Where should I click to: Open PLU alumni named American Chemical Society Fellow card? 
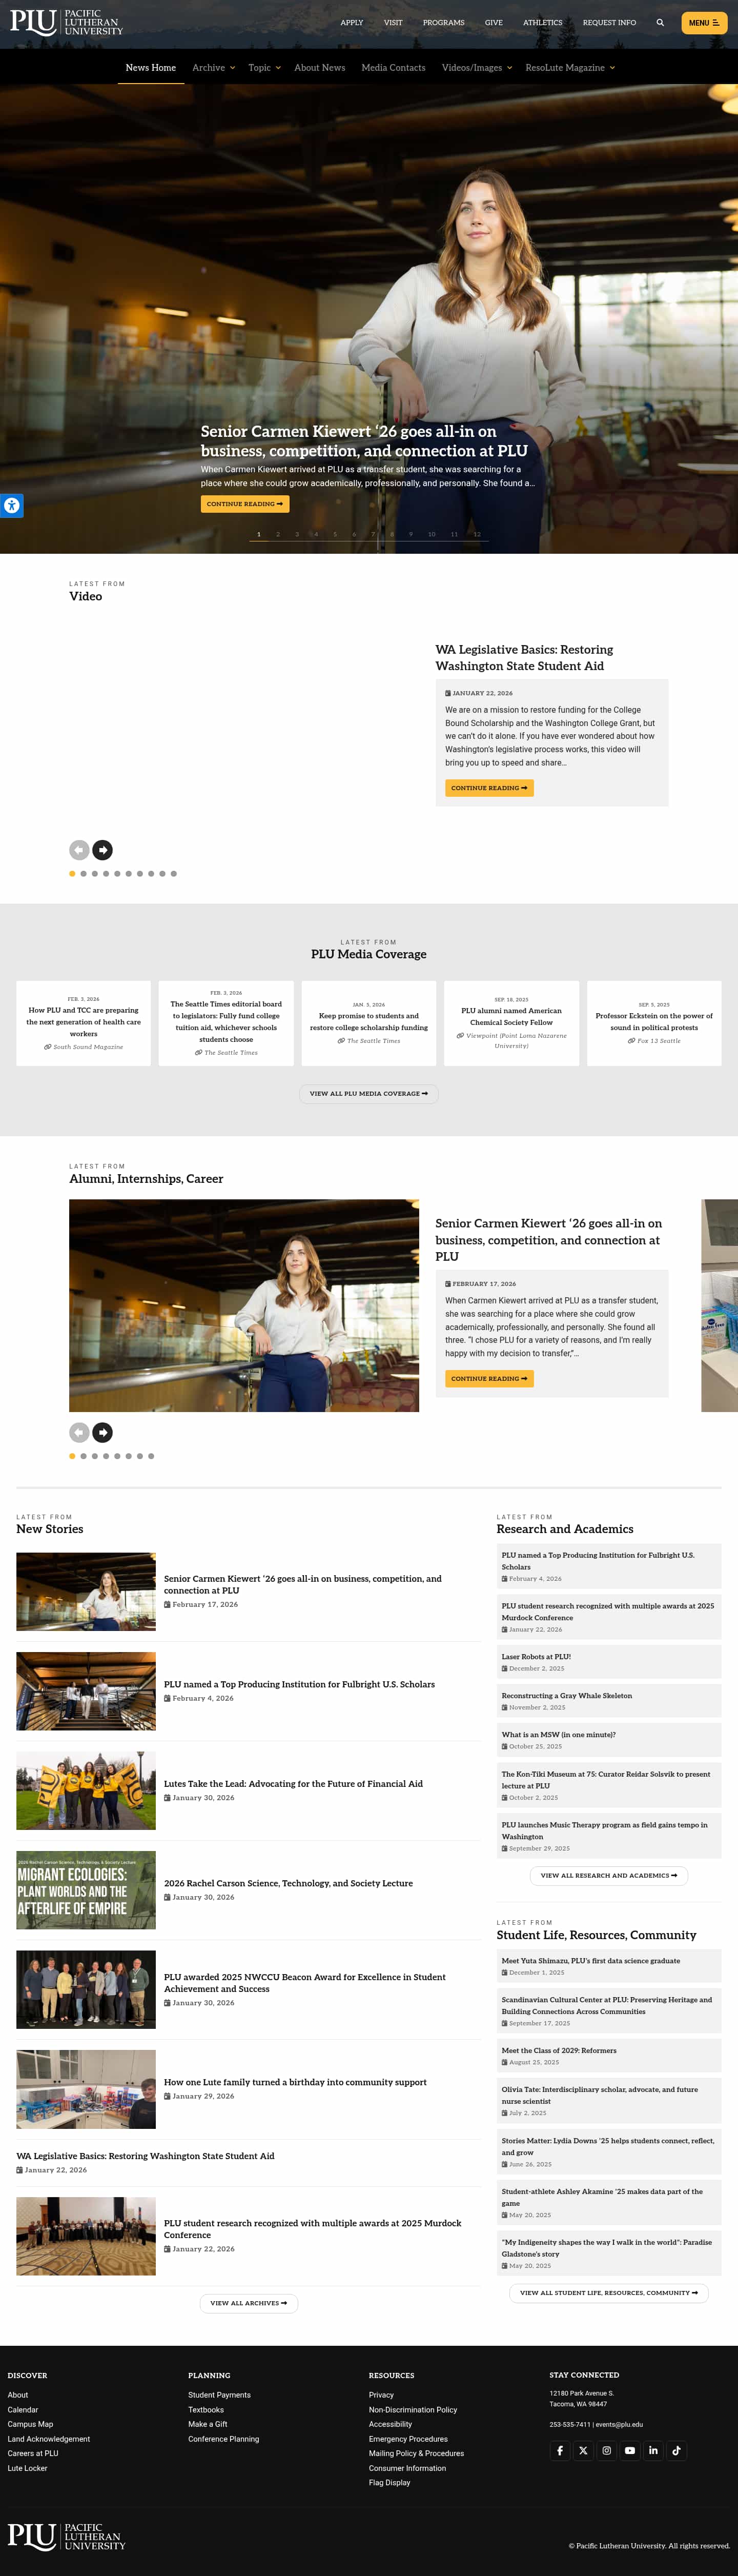(511, 1022)
